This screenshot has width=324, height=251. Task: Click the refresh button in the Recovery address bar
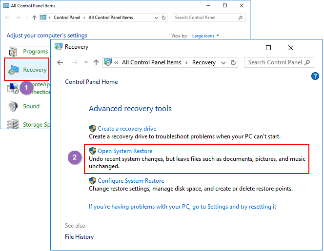click(233, 62)
